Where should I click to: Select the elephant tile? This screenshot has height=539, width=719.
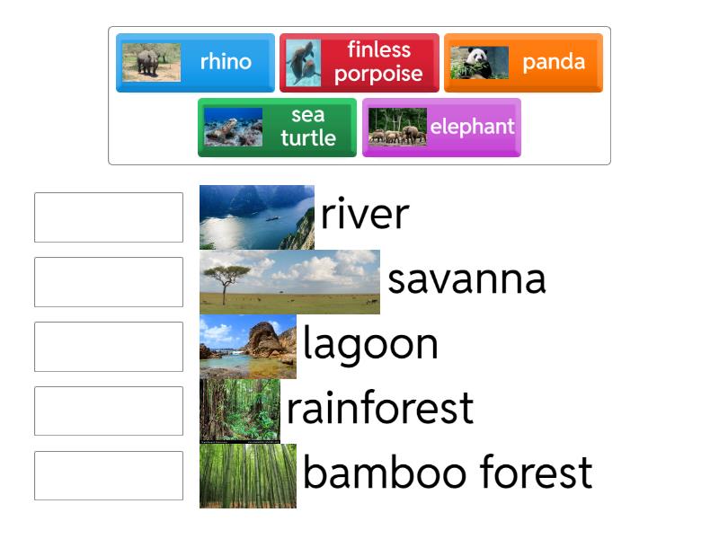point(440,127)
